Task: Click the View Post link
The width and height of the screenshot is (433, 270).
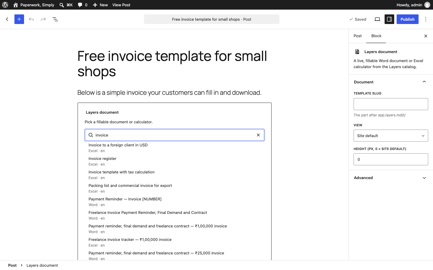Action: [121, 5]
